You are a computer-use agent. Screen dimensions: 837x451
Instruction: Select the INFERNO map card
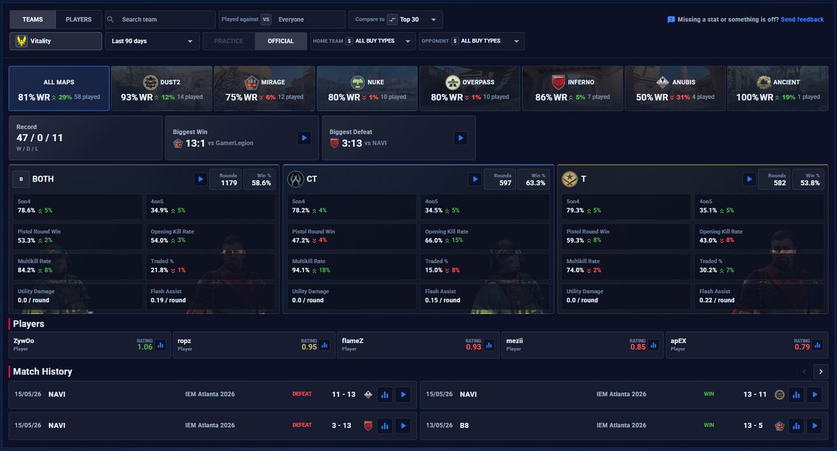(x=572, y=88)
